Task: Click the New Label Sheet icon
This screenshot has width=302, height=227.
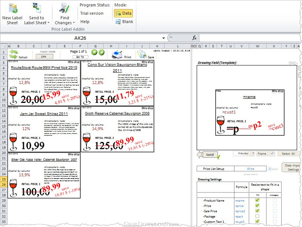Action: [x=13, y=8]
